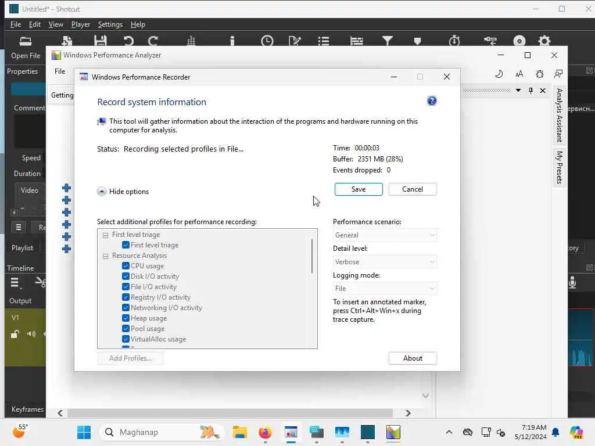Image resolution: width=595 pixels, height=446 pixels.
Task: Uncheck the VirtualAlloc usage checkbox
Action: tap(126, 339)
